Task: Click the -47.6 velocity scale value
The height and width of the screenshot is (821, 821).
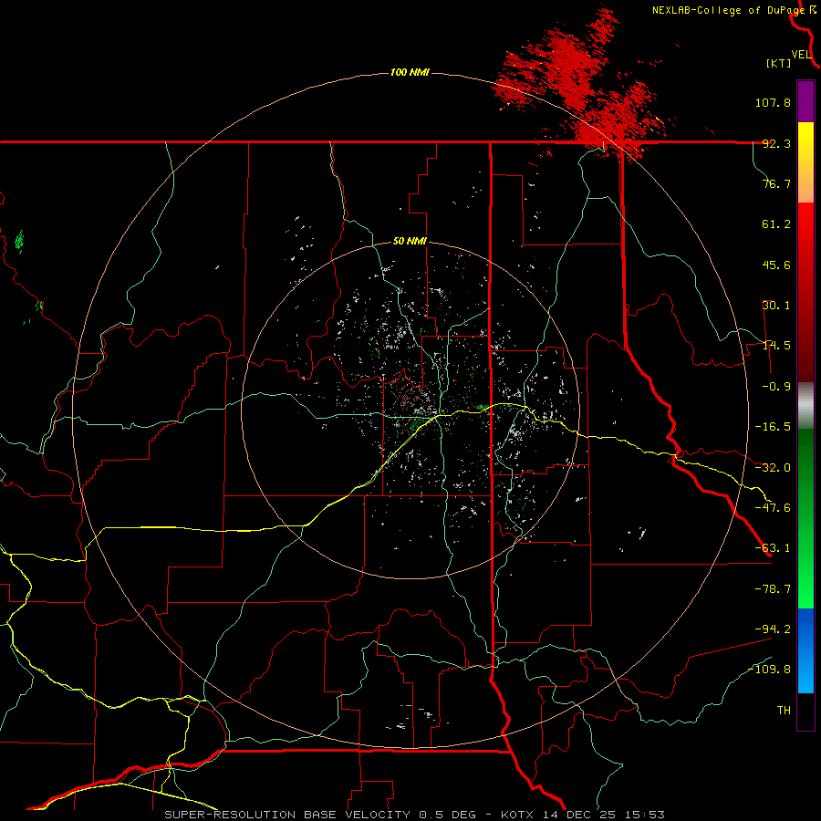Action: 773,508
